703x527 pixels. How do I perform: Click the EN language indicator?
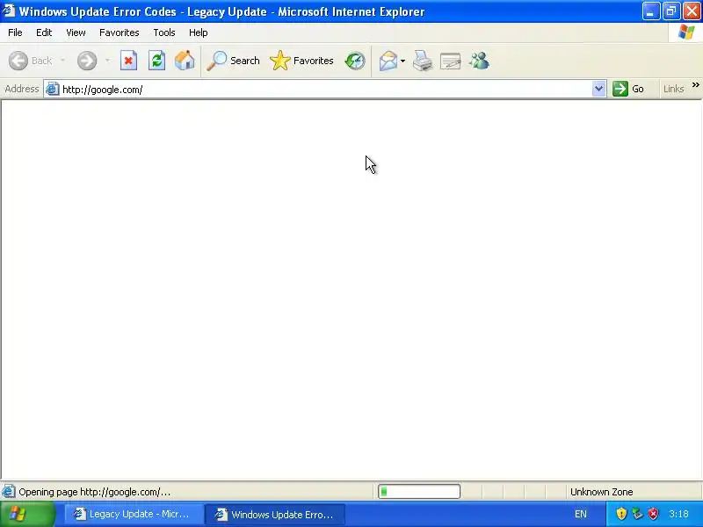tap(581, 514)
